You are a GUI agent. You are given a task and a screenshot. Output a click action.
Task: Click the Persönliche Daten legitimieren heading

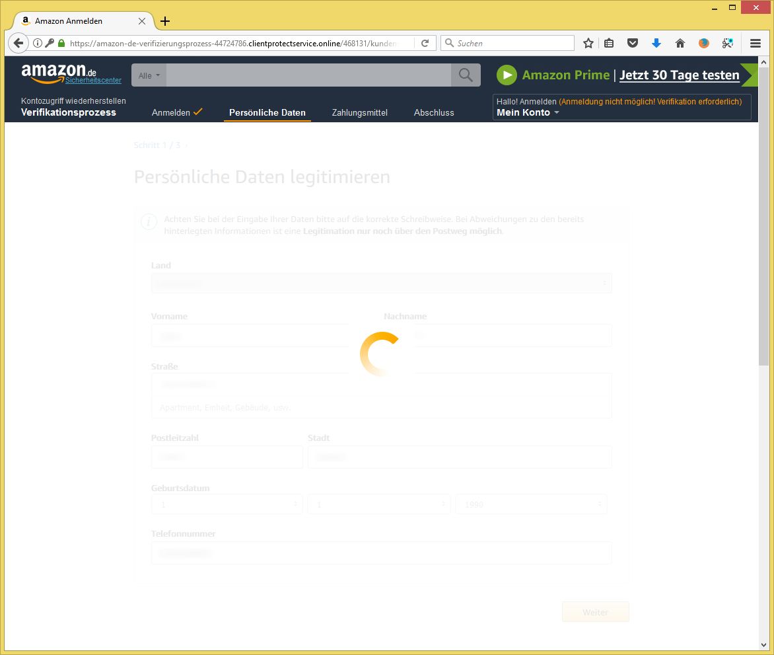[x=262, y=177]
